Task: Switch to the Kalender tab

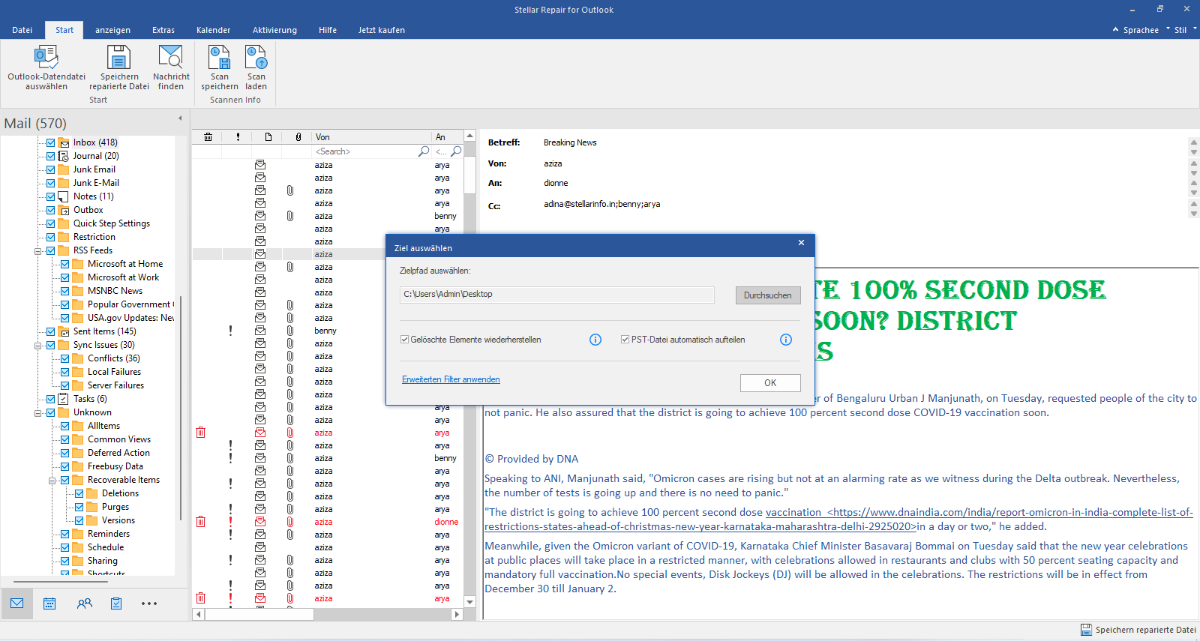Action: [213, 30]
